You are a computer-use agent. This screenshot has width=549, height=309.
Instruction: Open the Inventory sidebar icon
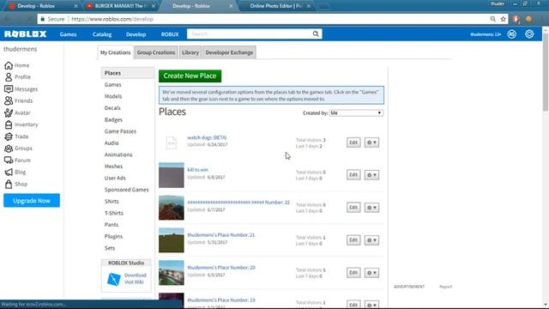click(9, 124)
